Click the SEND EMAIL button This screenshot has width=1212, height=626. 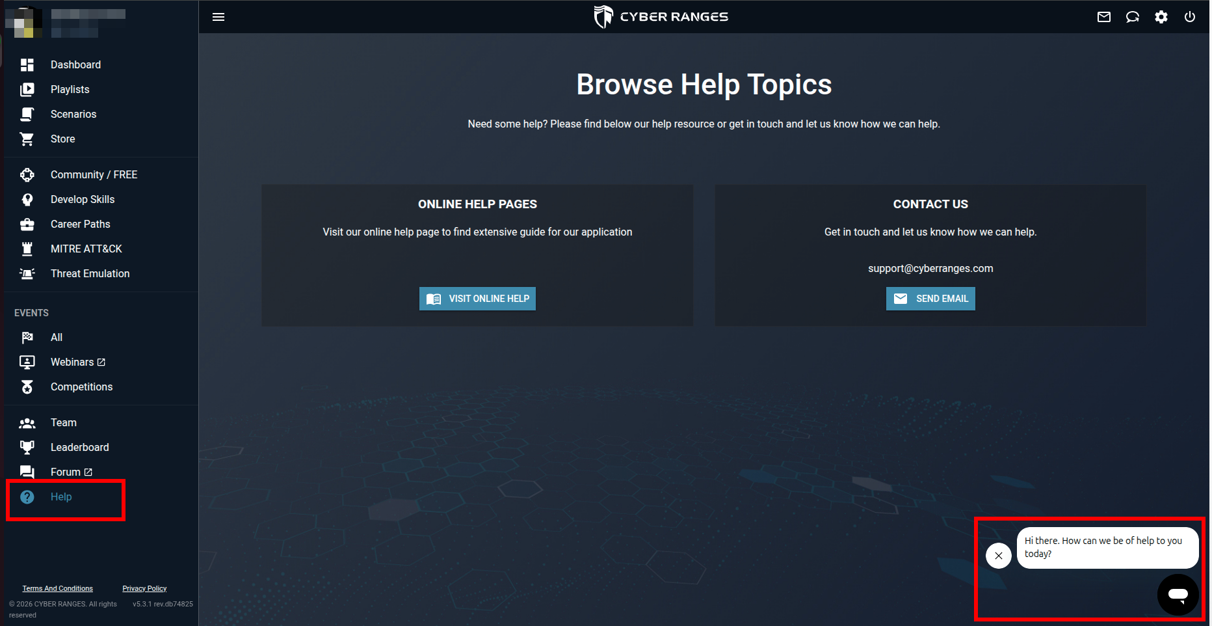(x=930, y=299)
